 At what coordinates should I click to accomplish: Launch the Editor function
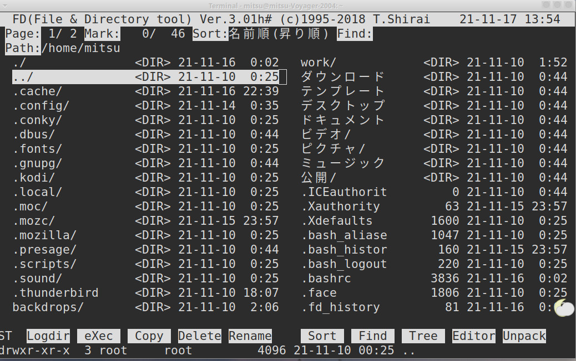(473, 336)
